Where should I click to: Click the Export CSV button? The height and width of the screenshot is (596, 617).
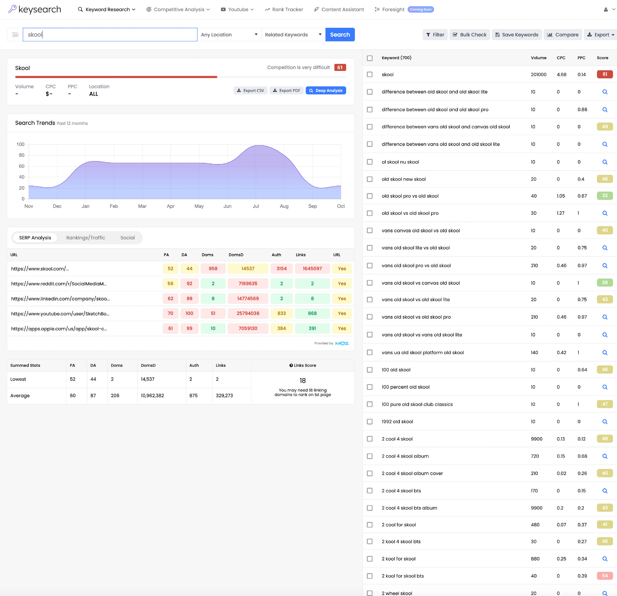coord(251,91)
